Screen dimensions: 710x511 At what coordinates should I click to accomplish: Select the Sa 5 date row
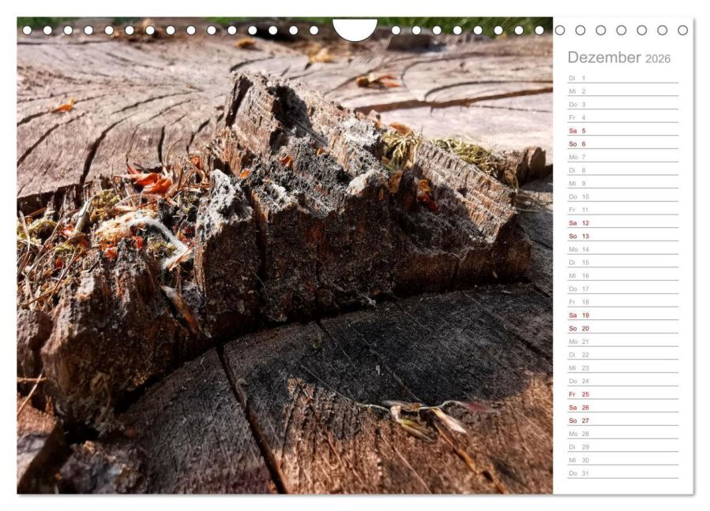tap(623, 130)
